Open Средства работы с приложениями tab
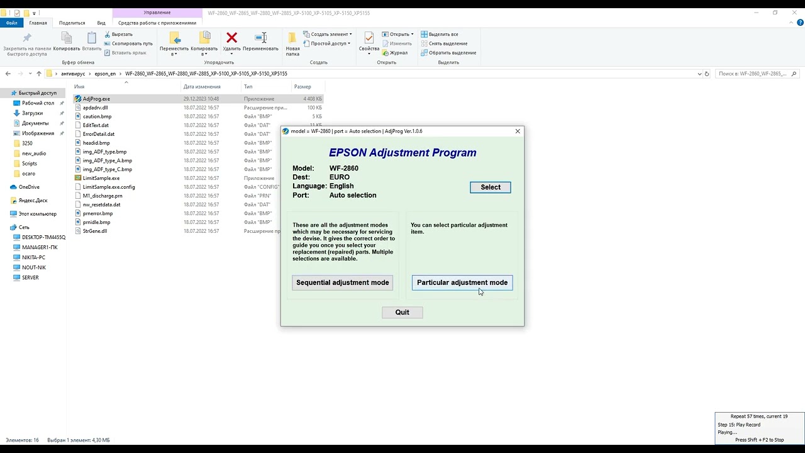 click(x=157, y=23)
